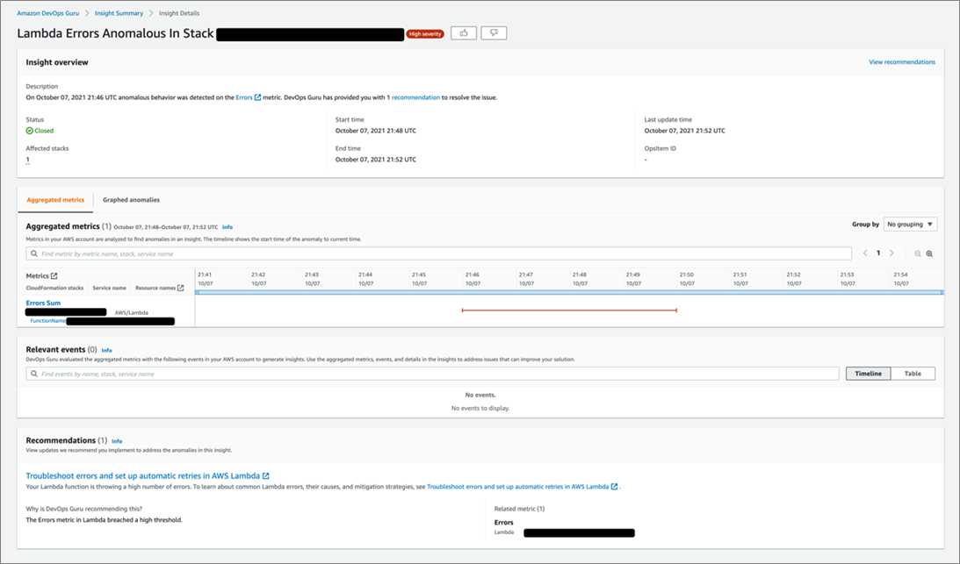The image size is (960, 564).
Task: Click the Affected stacks count 1
Action: coord(27,160)
